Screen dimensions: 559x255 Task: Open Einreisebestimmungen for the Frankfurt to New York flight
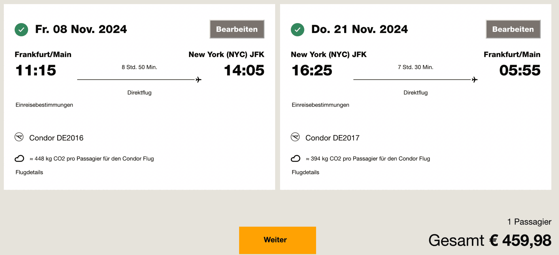pyautogui.click(x=44, y=105)
